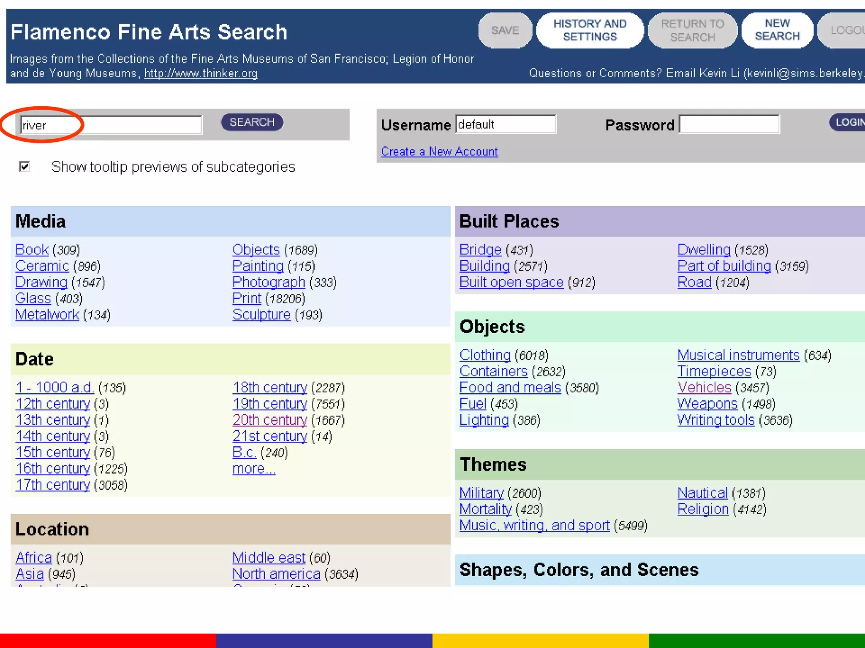Open the Musical instruments category
Viewport: 865px width, 648px height.
738,355
